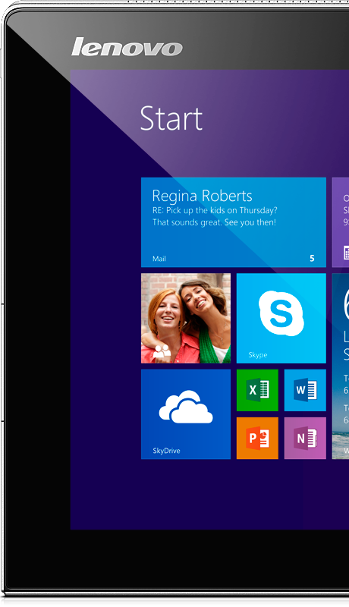Open the Regina Roberts email preview
Viewport: 349px width, 607px height.
tap(234, 222)
